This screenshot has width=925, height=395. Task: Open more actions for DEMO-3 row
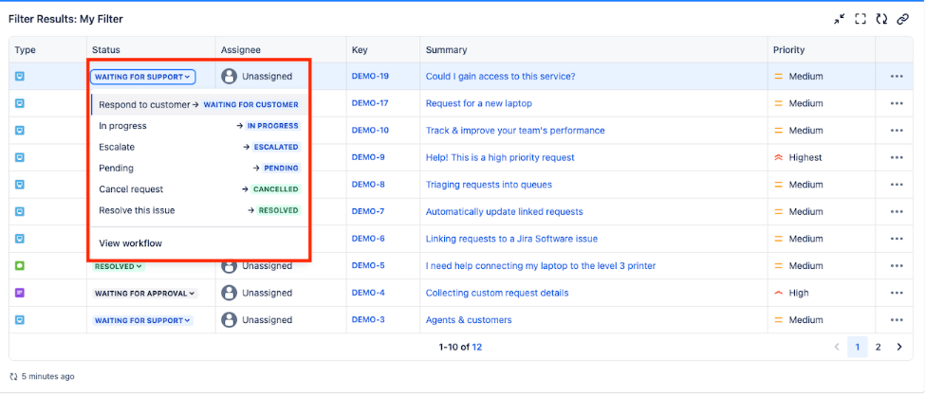tap(897, 319)
